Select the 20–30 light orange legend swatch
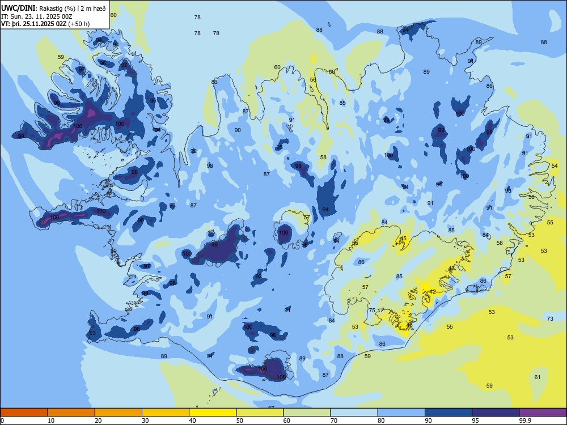Screen dimensions: 567x425 point(119,413)
